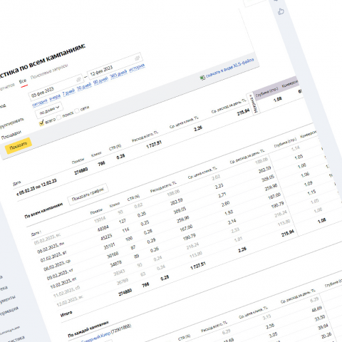Image resolution: width=342 pixels, height=342 pixels.
Task: Switch to the 'Все' tab
Action: pos(23,81)
